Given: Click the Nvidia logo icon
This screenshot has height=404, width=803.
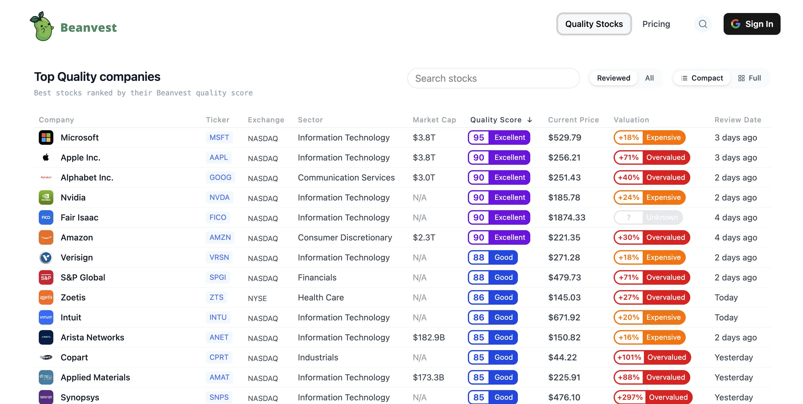Looking at the screenshot, I should pyautogui.click(x=46, y=197).
